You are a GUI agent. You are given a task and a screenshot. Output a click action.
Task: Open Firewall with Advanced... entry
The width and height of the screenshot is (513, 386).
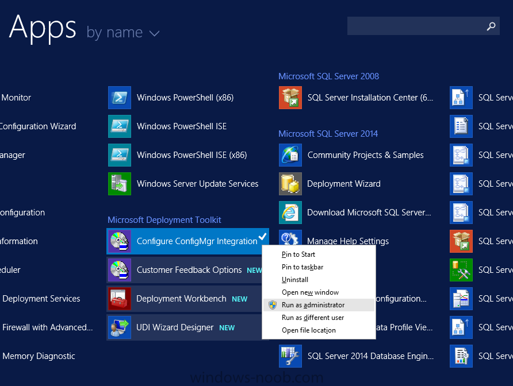point(47,327)
